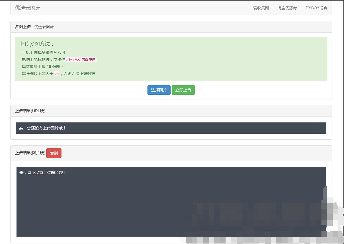The image size is (344, 244).
Task: Visit the DYBOY博客 link
Action: point(316,8)
